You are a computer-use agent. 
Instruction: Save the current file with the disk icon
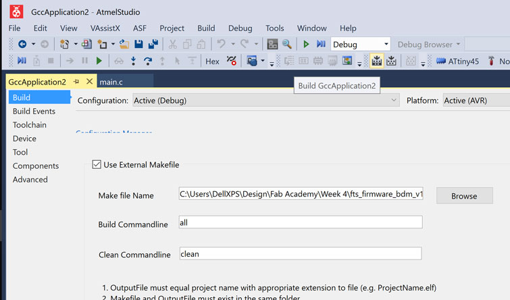click(138, 44)
